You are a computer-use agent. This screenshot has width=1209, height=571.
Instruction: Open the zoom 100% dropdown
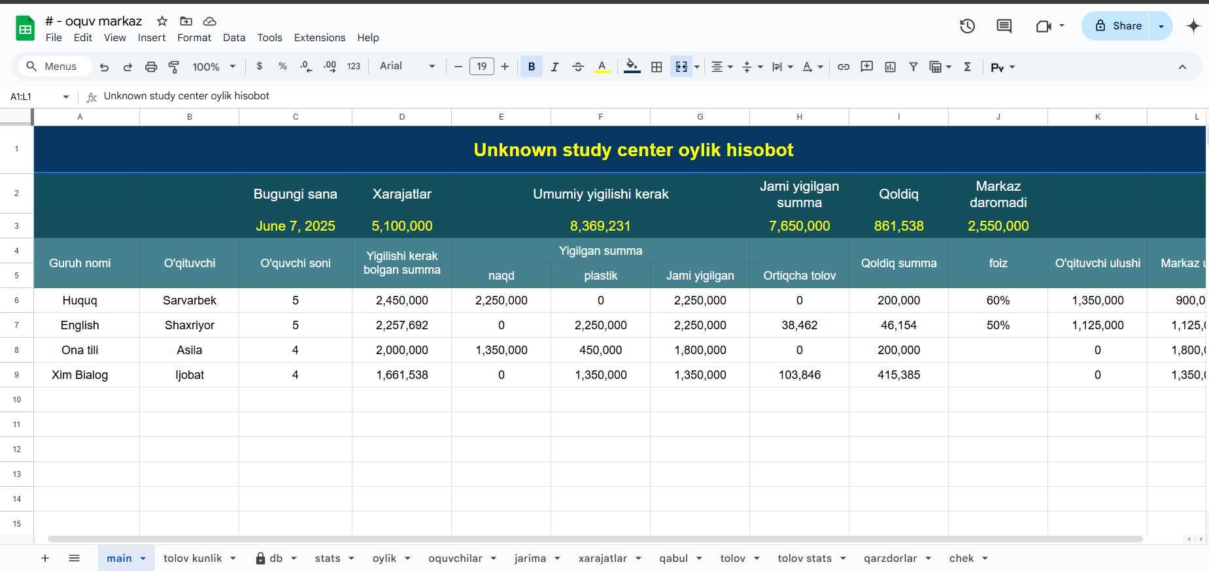click(x=214, y=67)
